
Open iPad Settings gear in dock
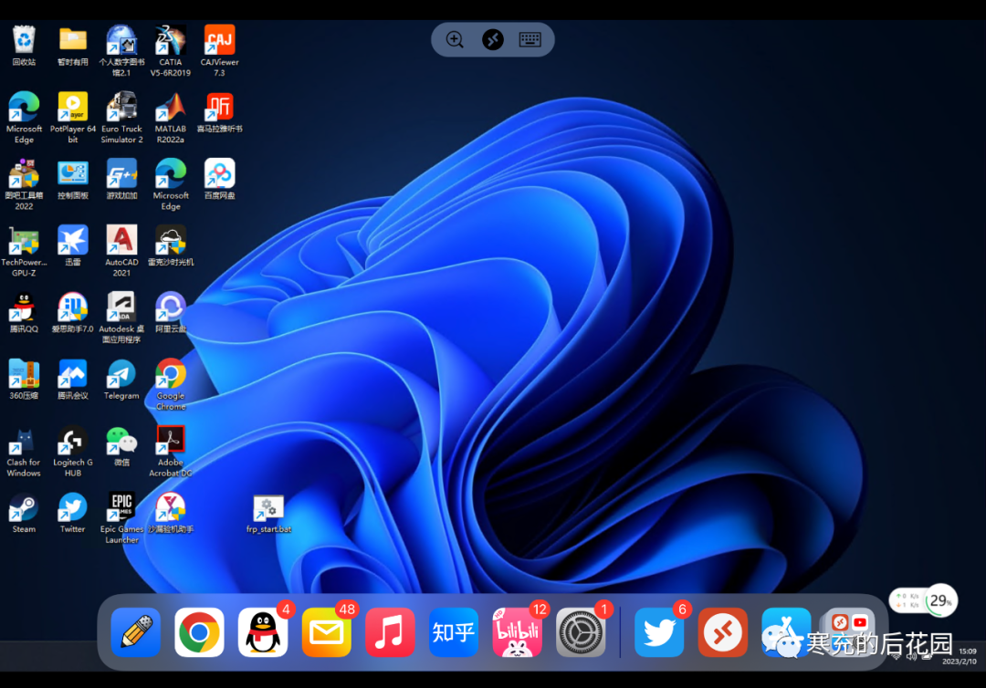[581, 632]
